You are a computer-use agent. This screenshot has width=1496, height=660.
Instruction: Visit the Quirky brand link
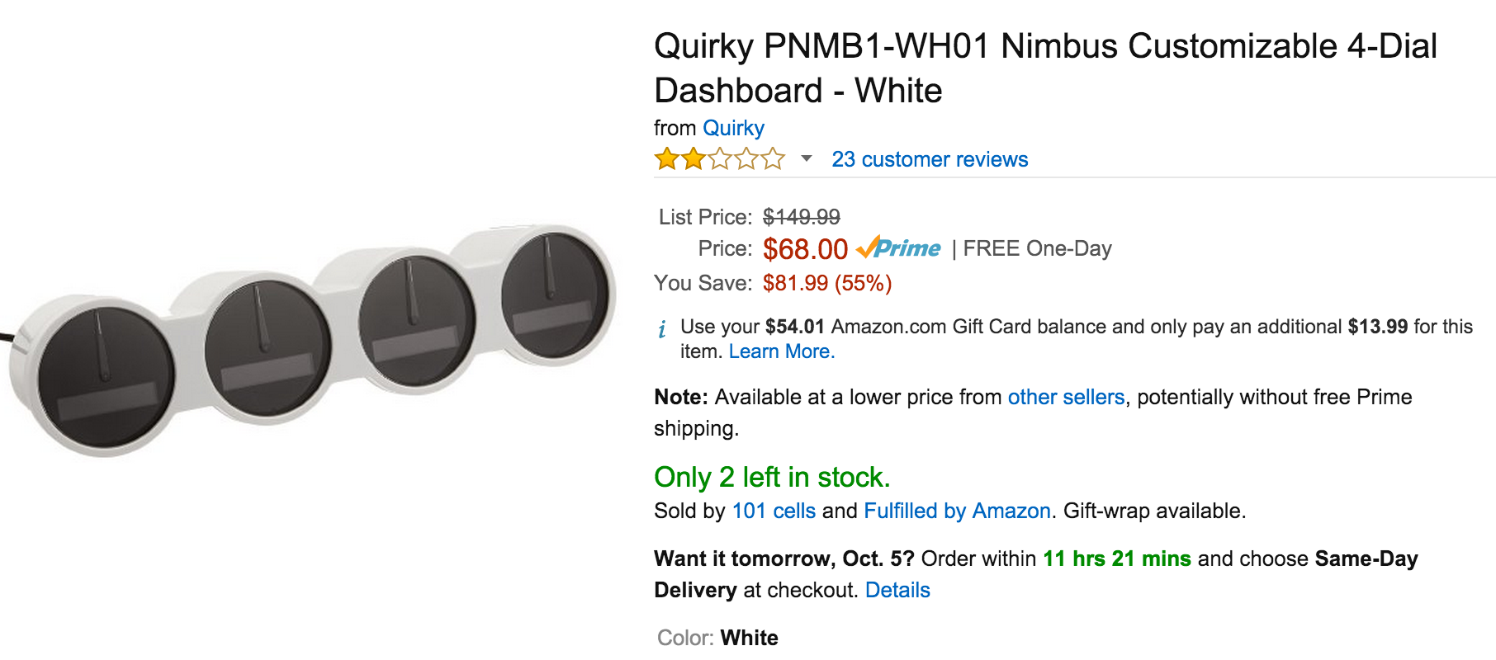coord(733,128)
